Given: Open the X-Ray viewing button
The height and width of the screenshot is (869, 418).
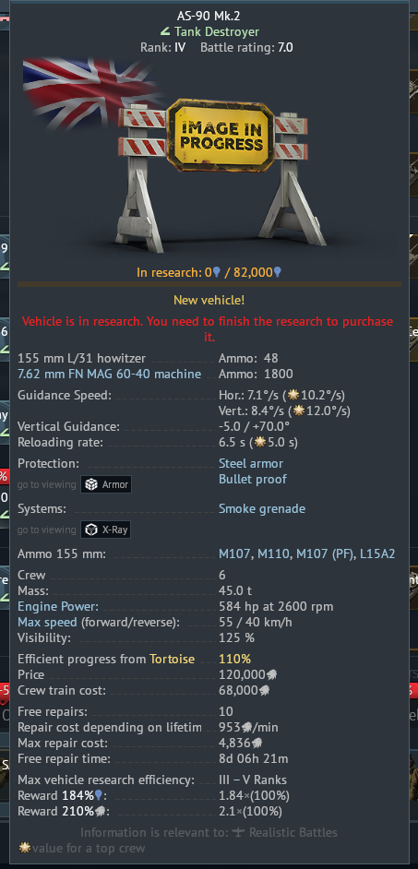Looking at the screenshot, I should 106,530.
